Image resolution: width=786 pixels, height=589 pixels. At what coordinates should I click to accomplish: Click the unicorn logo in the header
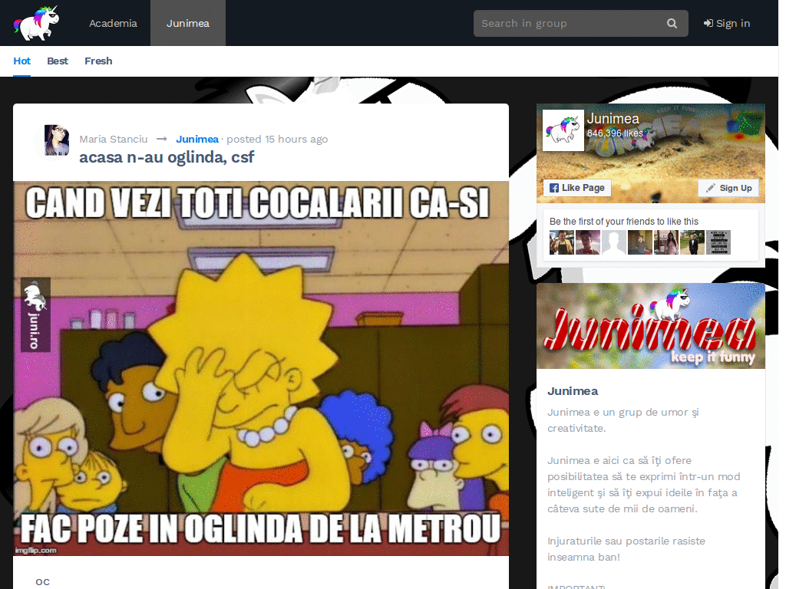tap(36, 23)
